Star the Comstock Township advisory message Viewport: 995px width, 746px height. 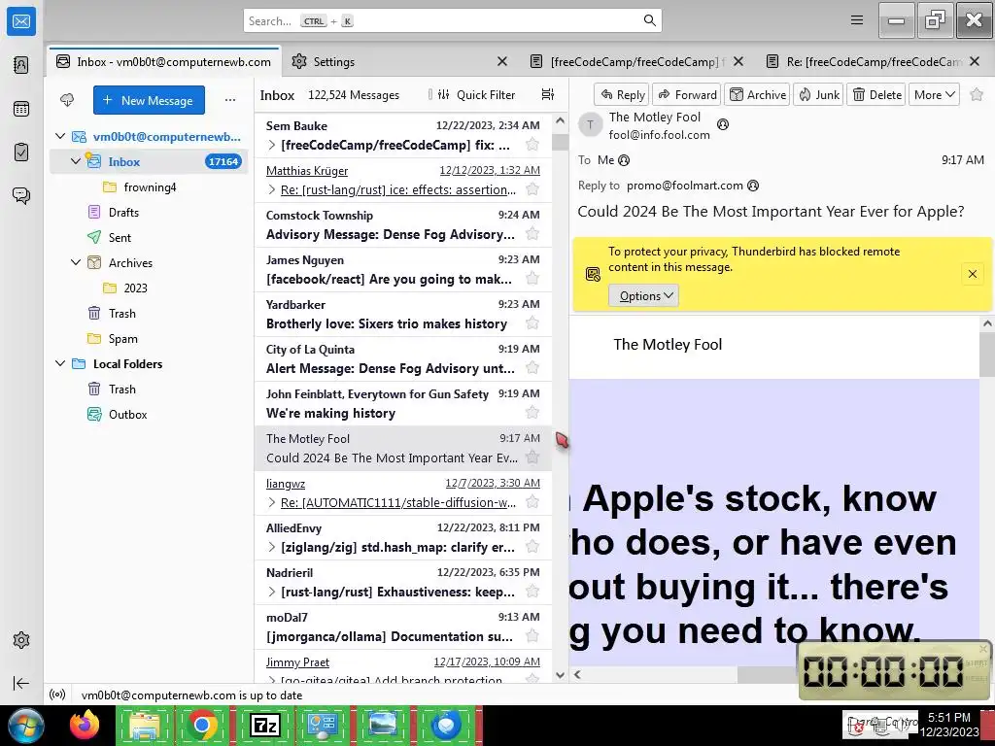pyautogui.click(x=532, y=234)
